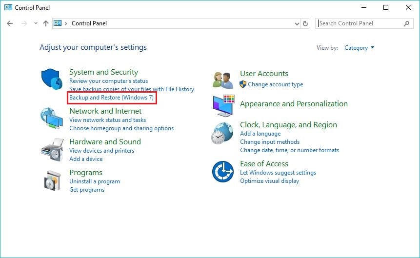Click Change date, time, or number formats
Screen dimensions: 420x258
coord(290,150)
